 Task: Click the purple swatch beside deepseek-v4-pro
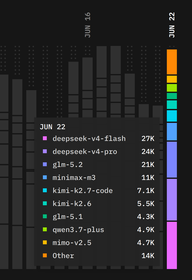point(45,152)
